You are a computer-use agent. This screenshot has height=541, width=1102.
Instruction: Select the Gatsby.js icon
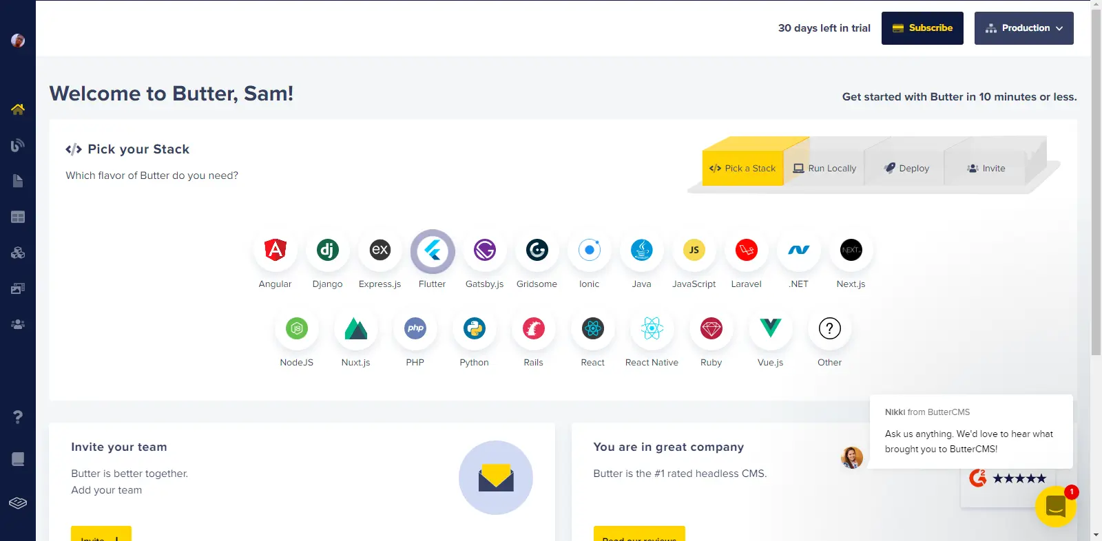tap(484, 250)
